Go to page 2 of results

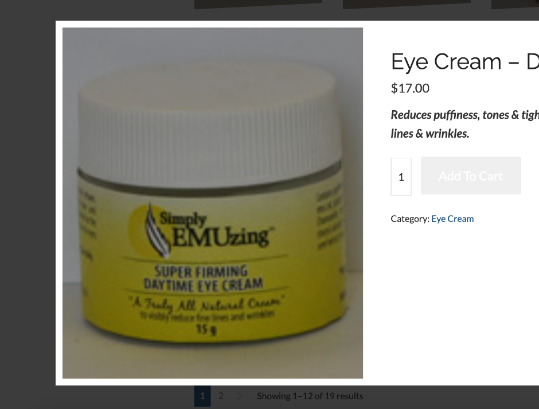221,396
